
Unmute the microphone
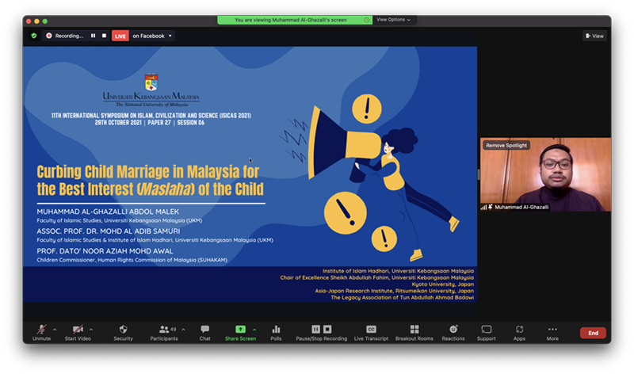41,330
